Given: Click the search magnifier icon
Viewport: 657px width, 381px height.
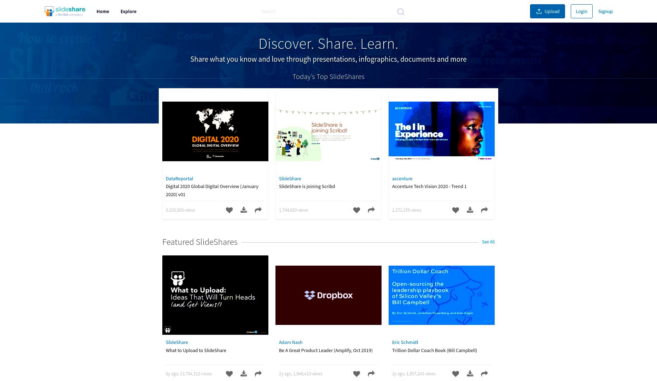Looking at the screenshot, I should point(401,12).
